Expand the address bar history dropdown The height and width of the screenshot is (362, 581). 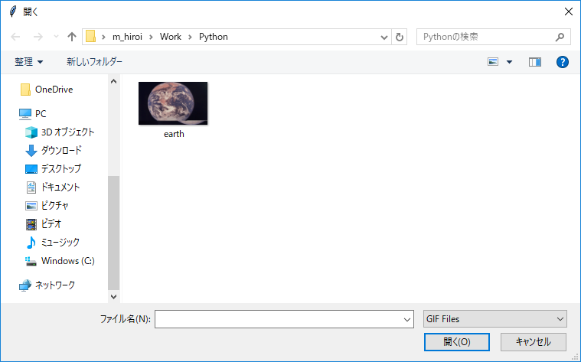click(x=384, y=37)
